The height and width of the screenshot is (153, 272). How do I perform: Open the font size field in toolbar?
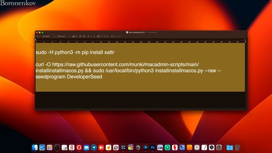[x=74, y=37]
